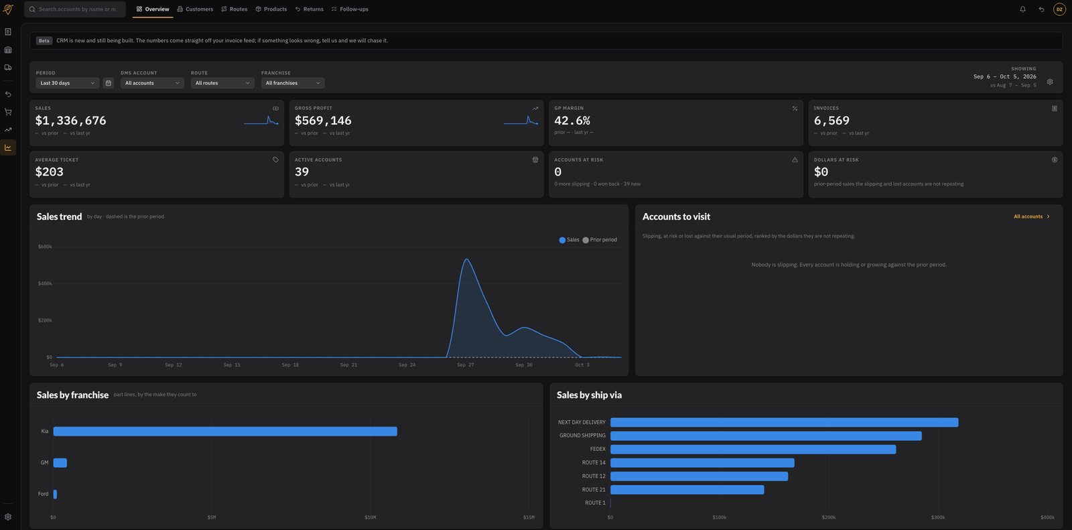Click the $1,336,676 sales value
Screen dimensions: 1072x530
click(70, 121)
